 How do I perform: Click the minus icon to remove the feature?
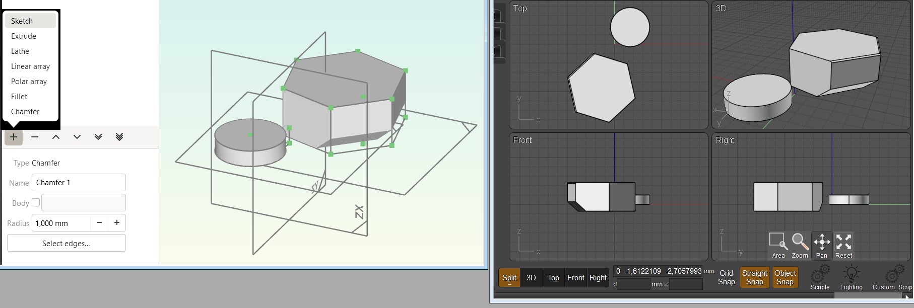point(35,137)
